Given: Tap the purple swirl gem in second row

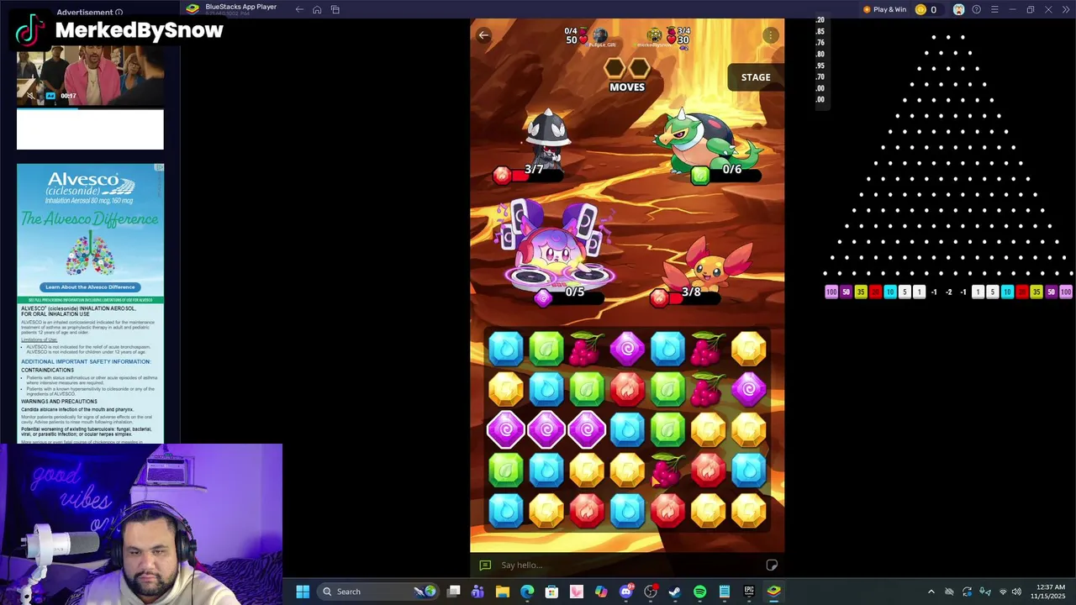Looking at the screenshot, I should (x=748, y=389).
